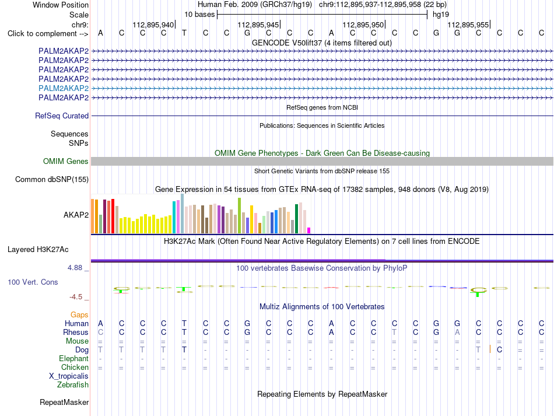Click the X_tropicalis species label
This screenshot has height=416, width=554.
[69, 376]
